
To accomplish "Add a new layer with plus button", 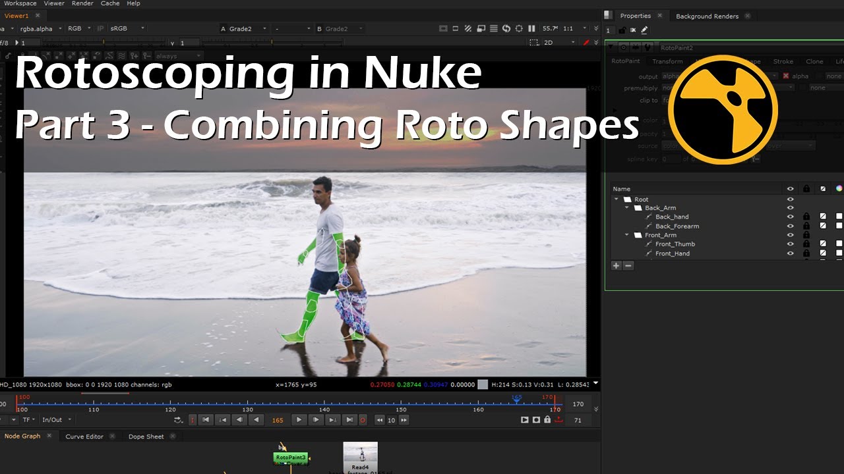I will [x=617, y=265].
